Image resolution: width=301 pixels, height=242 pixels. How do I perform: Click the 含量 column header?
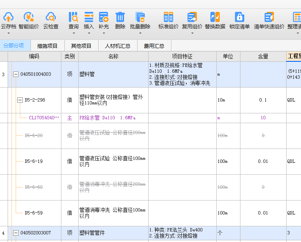point(263,56)
